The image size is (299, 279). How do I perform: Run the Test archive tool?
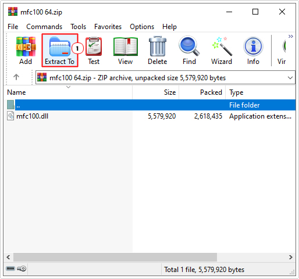coord(94,51)
